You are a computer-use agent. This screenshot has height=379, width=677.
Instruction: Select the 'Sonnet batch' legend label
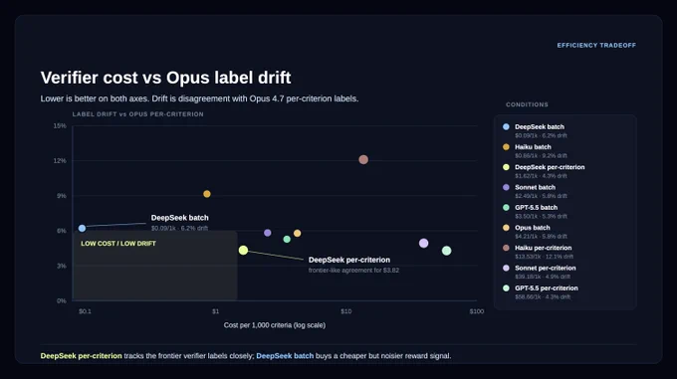(x=535, y=187)
